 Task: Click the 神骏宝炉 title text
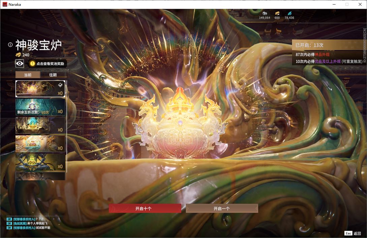click(39, 45)
